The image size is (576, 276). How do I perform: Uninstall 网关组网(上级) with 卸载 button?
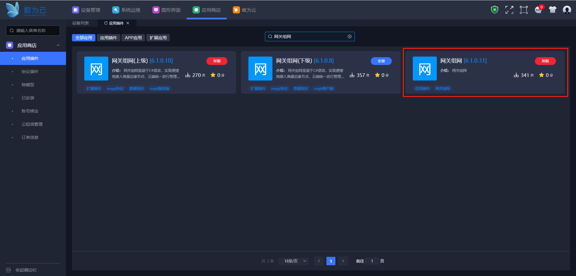click(217, 61)
